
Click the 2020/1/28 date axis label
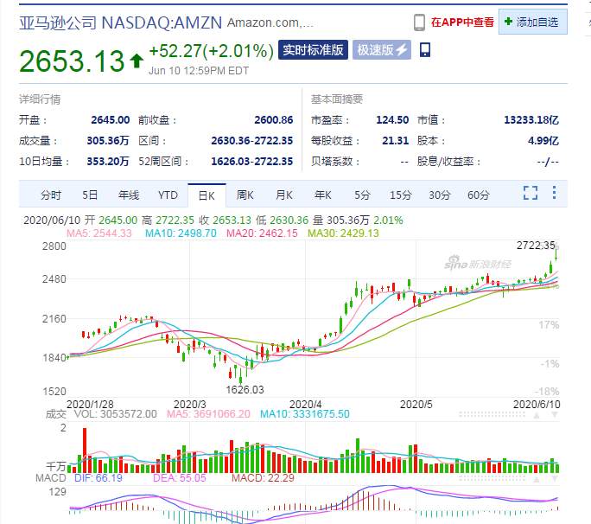(x=90, y=404)
